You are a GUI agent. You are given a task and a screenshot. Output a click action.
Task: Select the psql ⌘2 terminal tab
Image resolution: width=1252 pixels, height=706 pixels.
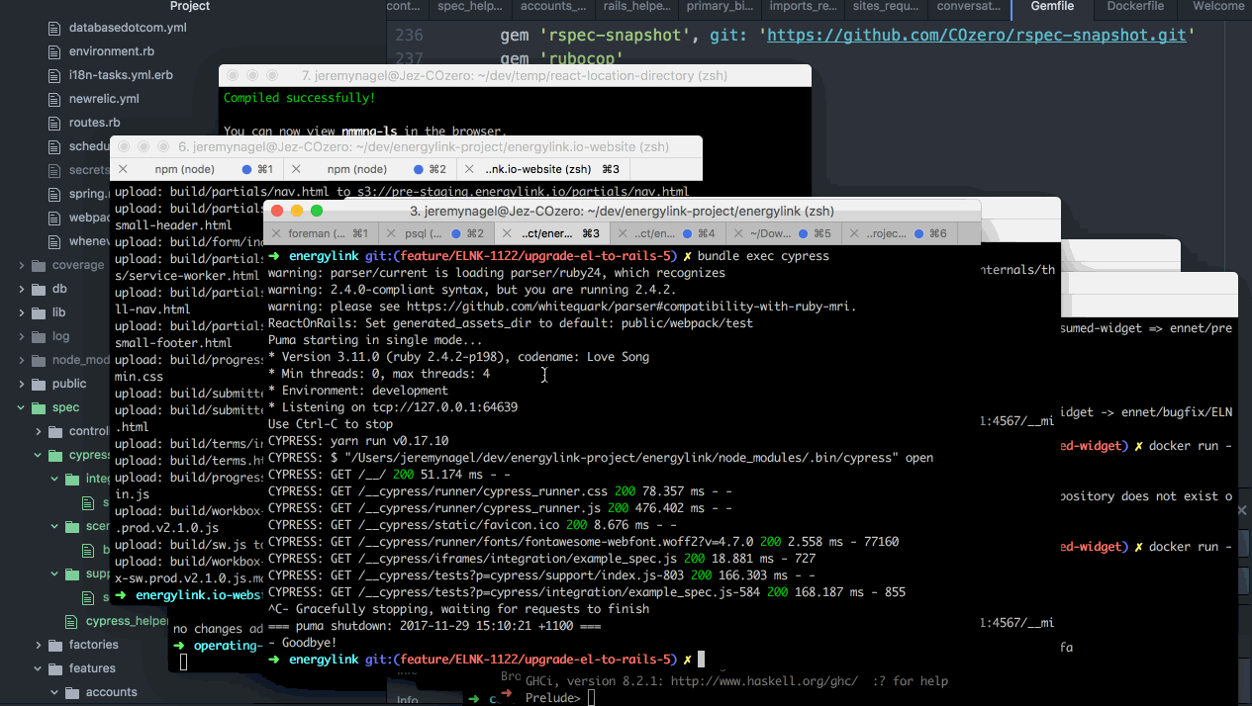[437, 233]
